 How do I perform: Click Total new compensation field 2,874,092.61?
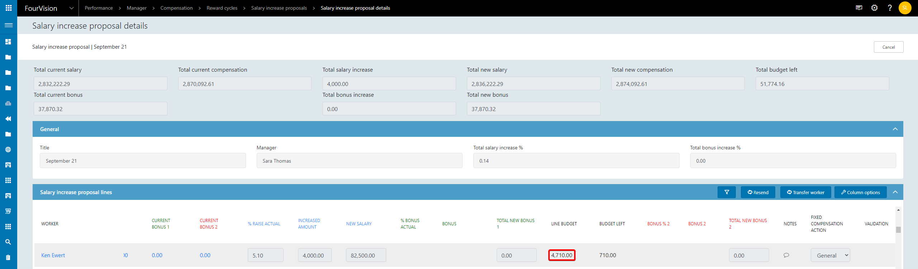(678, 83)
